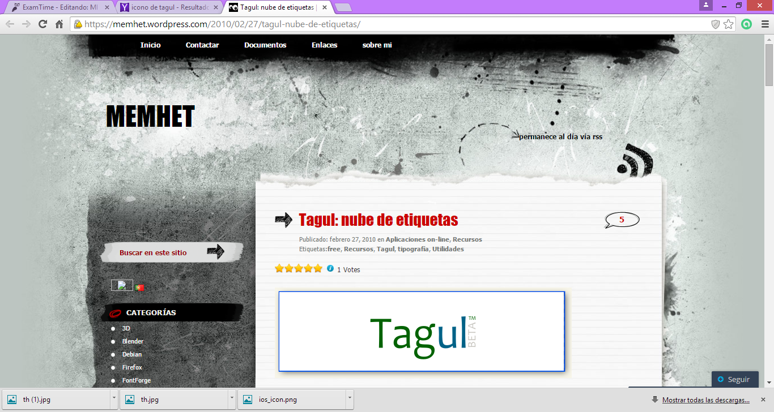Open the Enlaces menu item
774x412 pixels.
click(324, 45)
